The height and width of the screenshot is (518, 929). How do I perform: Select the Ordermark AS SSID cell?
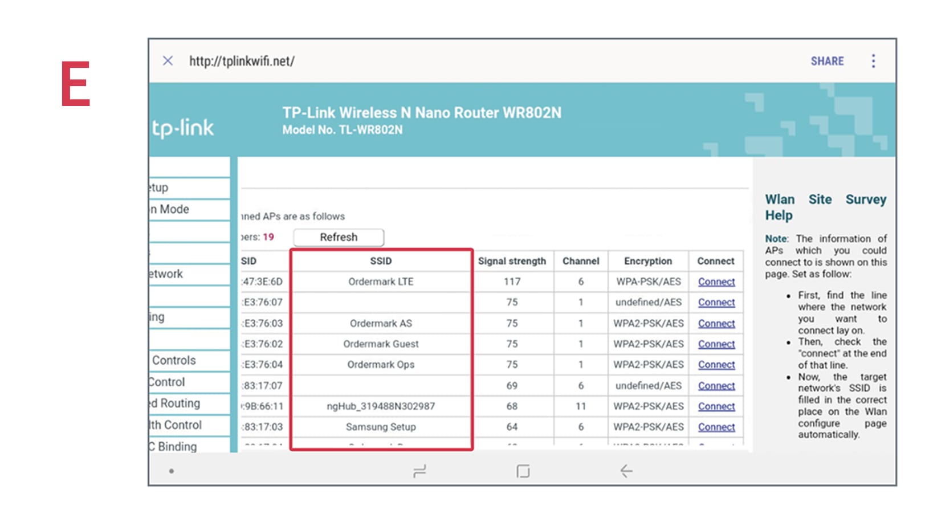click(381, 323)
